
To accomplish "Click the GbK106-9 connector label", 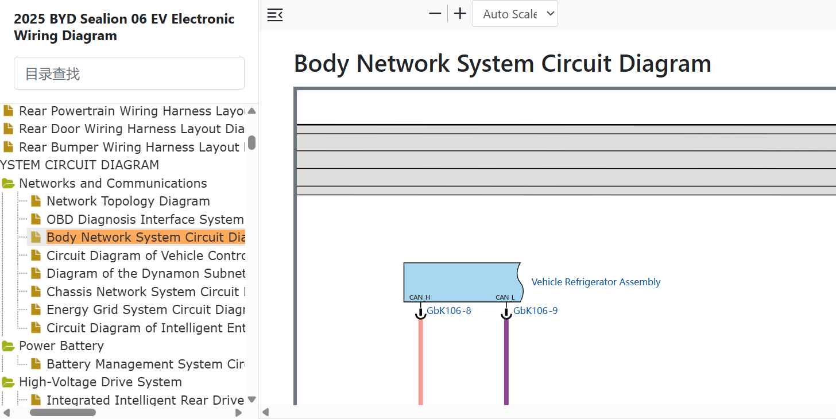I will [536, 311].
